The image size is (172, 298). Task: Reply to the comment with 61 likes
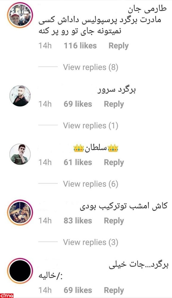pos(114,163)
